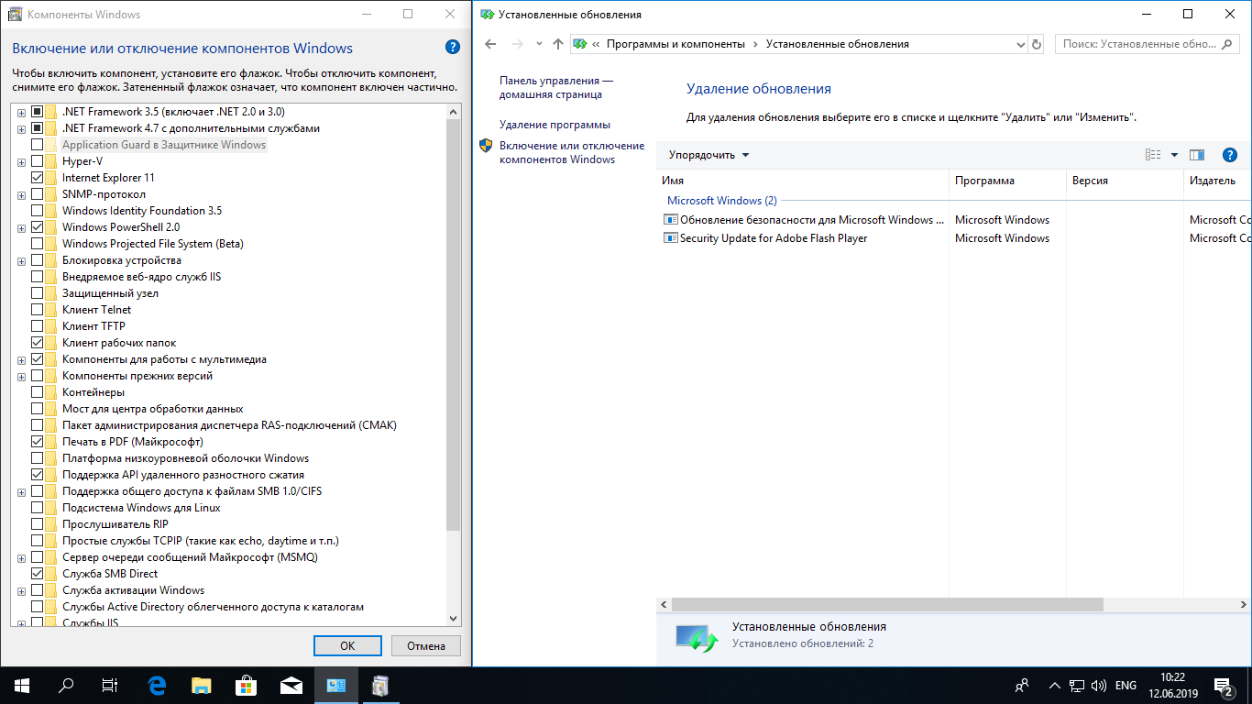Open the Windows Start menu
Screen dimensions: 1252x704
tap(22, 686)
